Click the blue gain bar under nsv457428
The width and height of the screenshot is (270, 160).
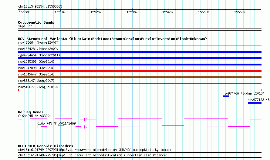(140, 52)
